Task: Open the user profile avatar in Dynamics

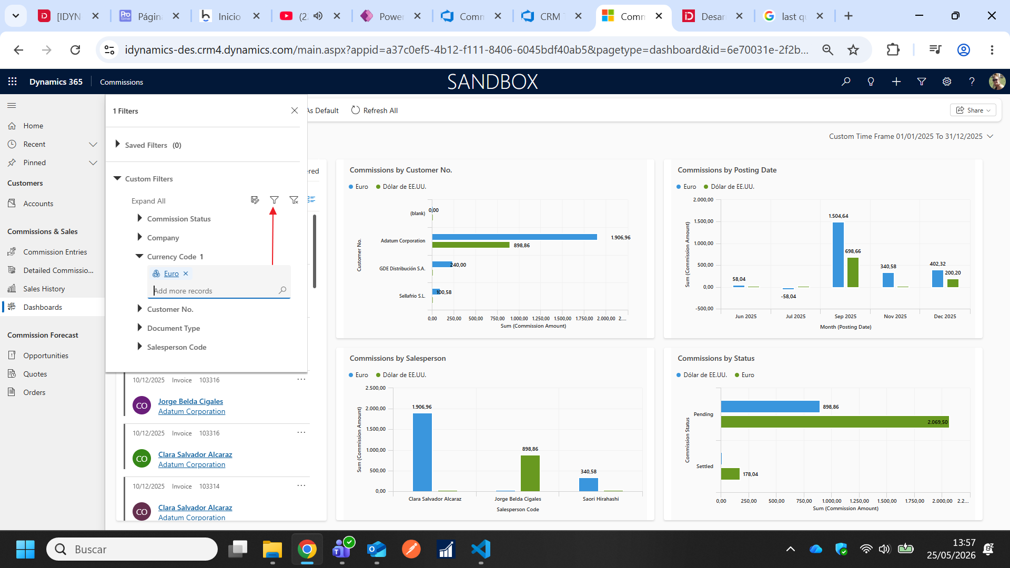Action: [x=997, y=82]
